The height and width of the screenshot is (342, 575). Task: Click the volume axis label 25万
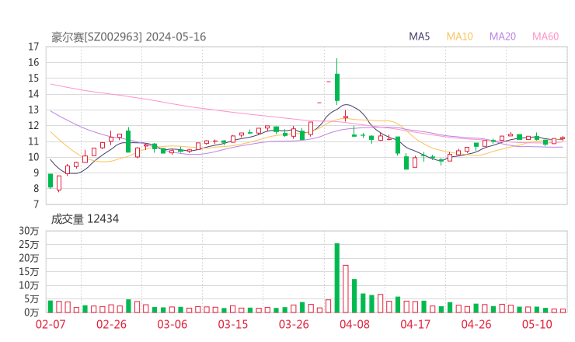point(29,244)
